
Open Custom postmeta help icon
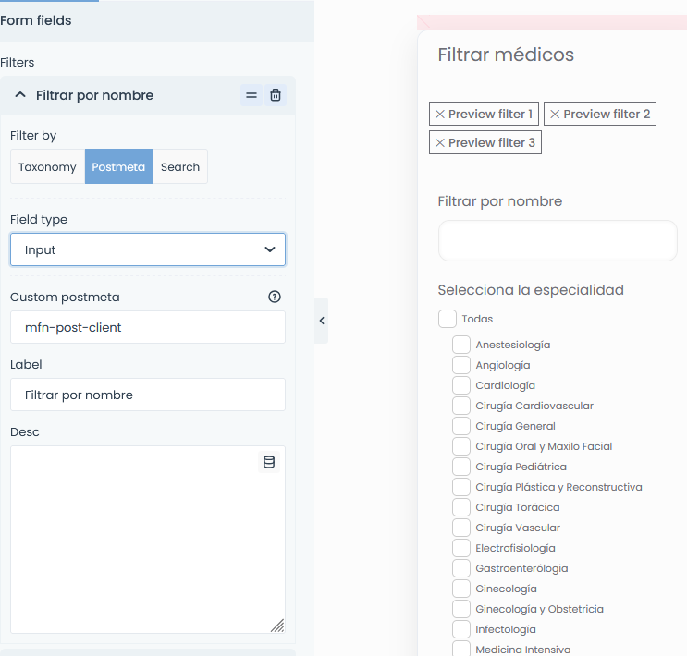click(x=275, y=297)
